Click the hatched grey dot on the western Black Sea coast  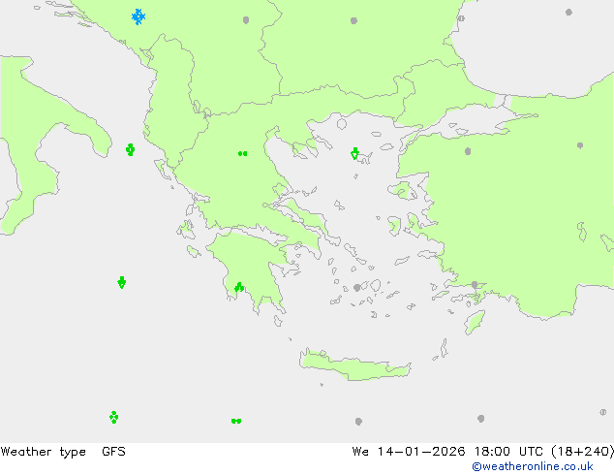[x=461, y=18]
